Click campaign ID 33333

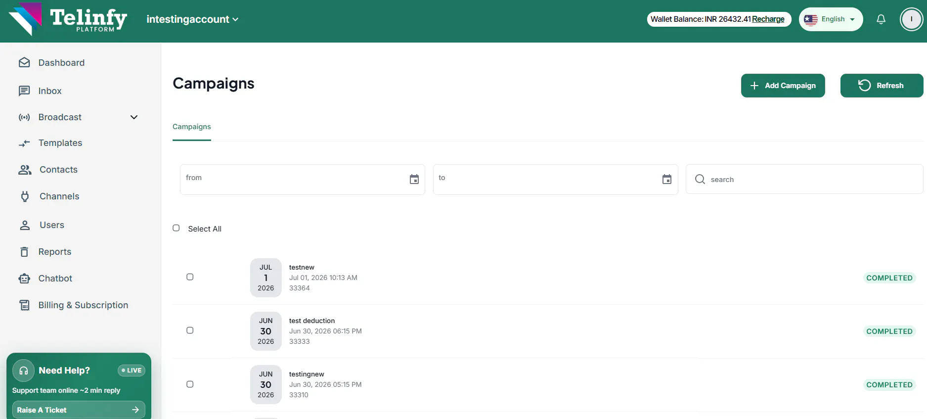click(300, 341)
